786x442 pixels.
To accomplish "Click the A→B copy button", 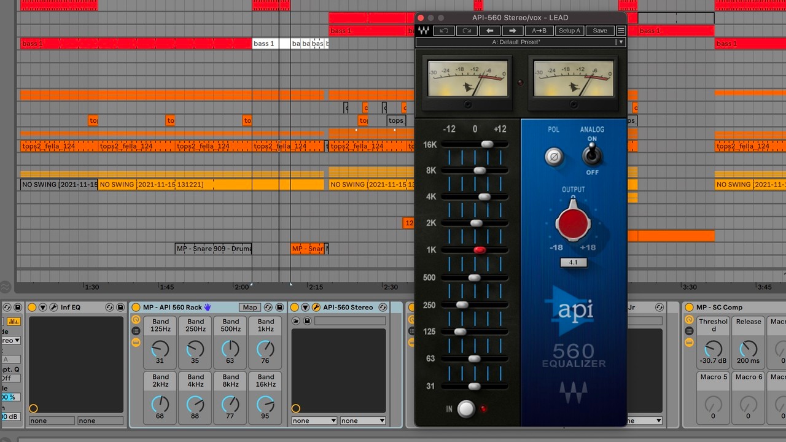I will coord(539,31).
